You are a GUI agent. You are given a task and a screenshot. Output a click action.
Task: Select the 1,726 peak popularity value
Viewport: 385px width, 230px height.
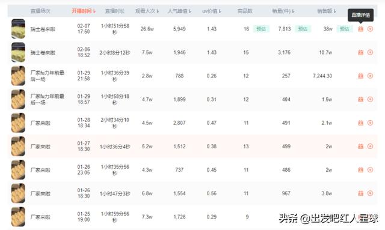(x=179, y=217)
